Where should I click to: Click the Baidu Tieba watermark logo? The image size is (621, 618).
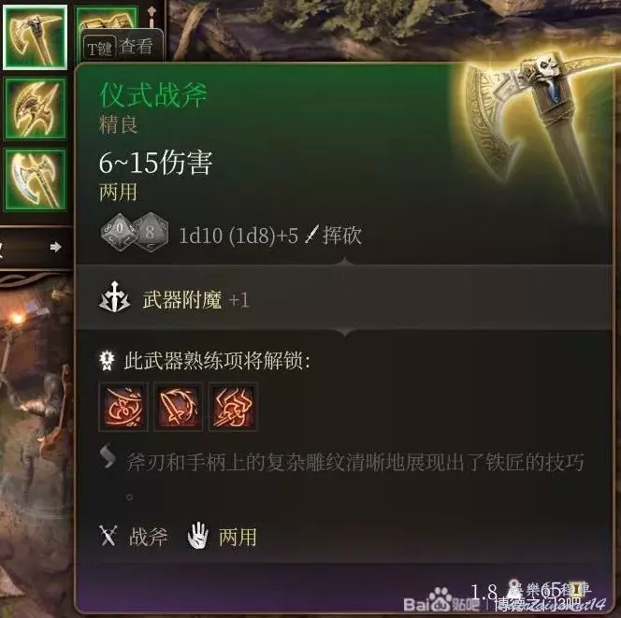[441, 600]
